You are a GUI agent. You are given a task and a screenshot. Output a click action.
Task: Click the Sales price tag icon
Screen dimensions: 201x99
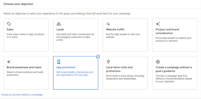click(x=9, y=24)
